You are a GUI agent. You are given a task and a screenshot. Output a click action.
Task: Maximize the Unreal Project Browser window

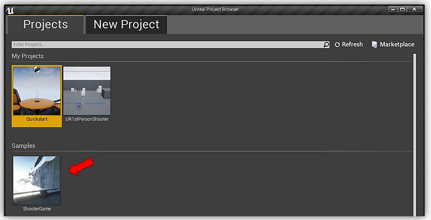pyautogui.click(x=402, y=9)
